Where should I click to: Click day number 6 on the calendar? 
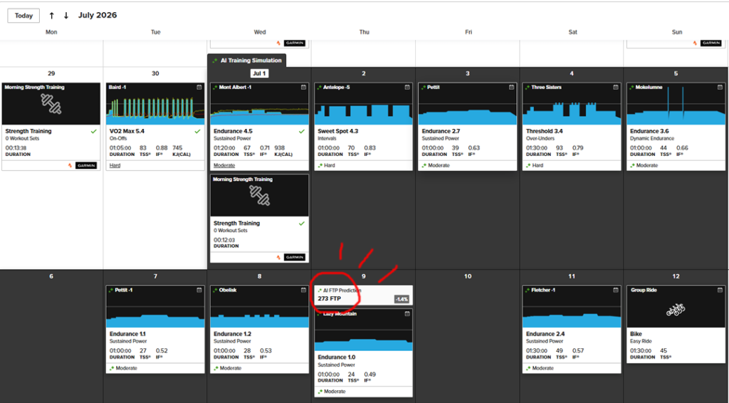51,276
